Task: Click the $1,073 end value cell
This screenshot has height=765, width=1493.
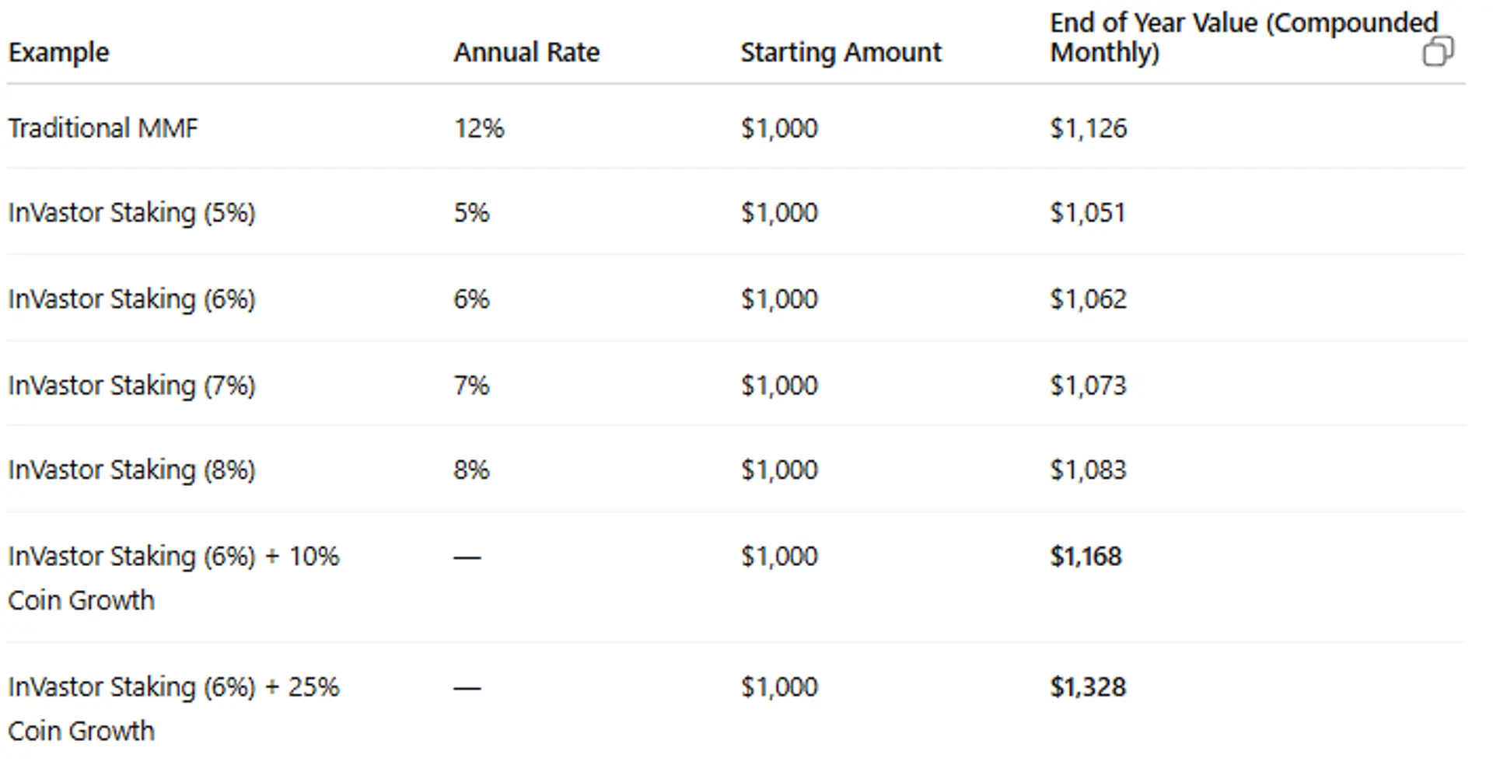Action: 1088,385
